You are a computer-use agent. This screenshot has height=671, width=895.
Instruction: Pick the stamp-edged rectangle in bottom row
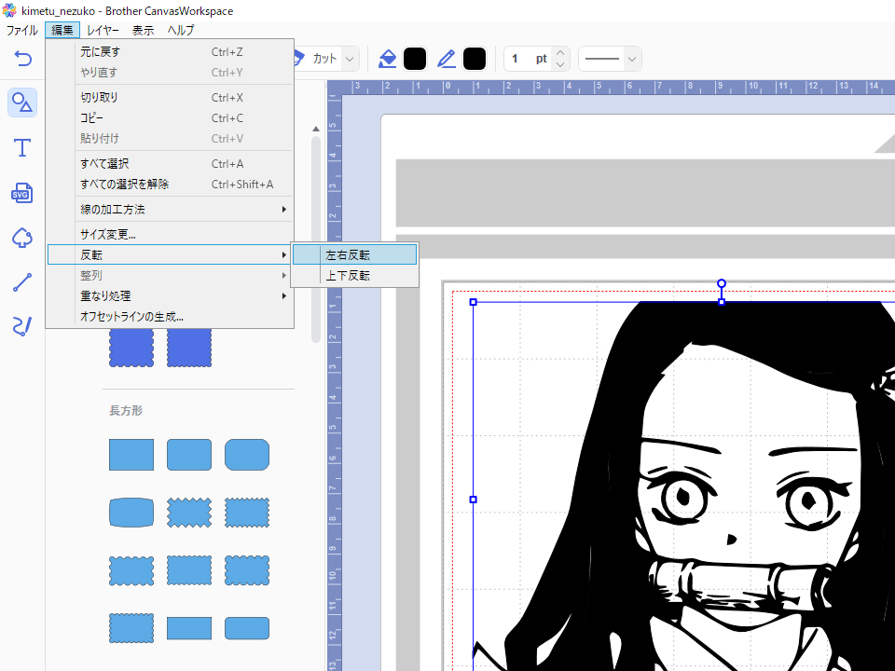pyautogui.click(x=131, y=628)
